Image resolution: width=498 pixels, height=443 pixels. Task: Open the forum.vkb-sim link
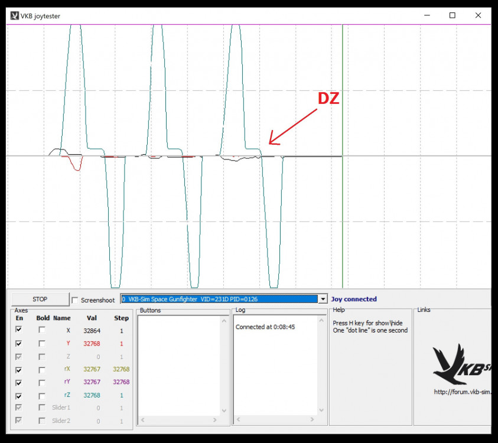462,392
